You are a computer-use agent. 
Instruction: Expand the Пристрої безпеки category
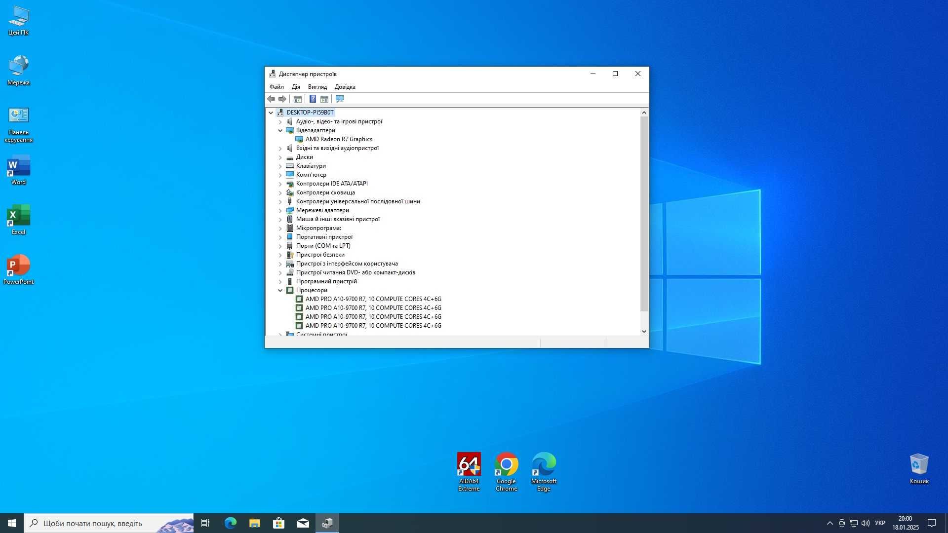[280, 255]
